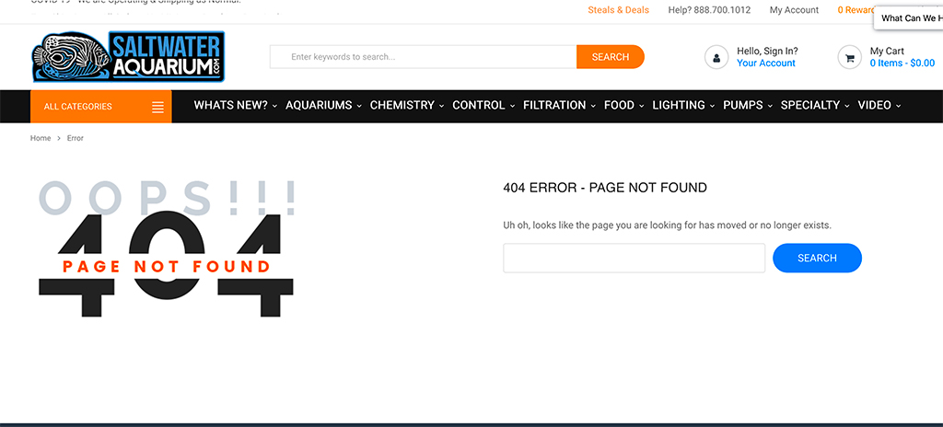This screenshot has height=427, width=943.
Task: Click the orange SEARCH button in header
Action: pos(611,57)
